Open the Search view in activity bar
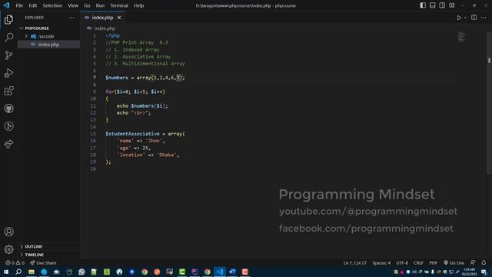 (x=8, y=38)
